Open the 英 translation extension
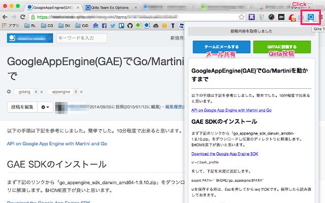This screenshot has width=325, height=203. tap(251, 17)
